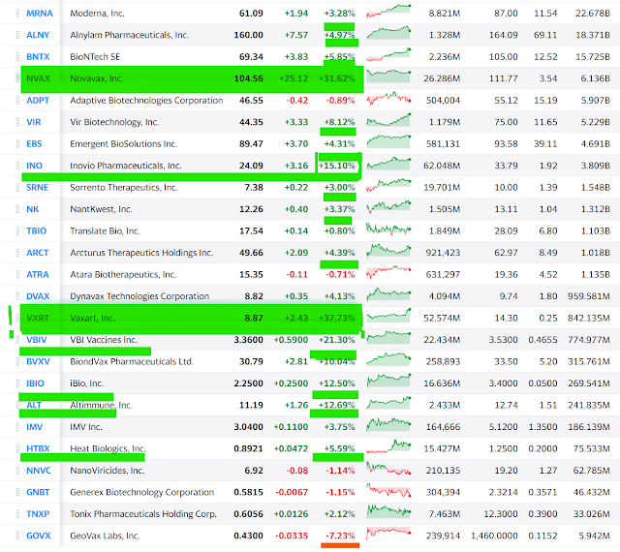View the Heat Biologics sparkline chart
The width and height of the screenshot is (620, 552).
(388, 446)
